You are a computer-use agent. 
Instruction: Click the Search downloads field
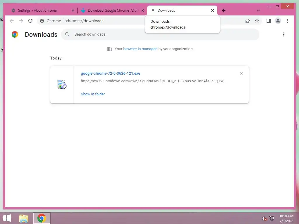(160, 34)
